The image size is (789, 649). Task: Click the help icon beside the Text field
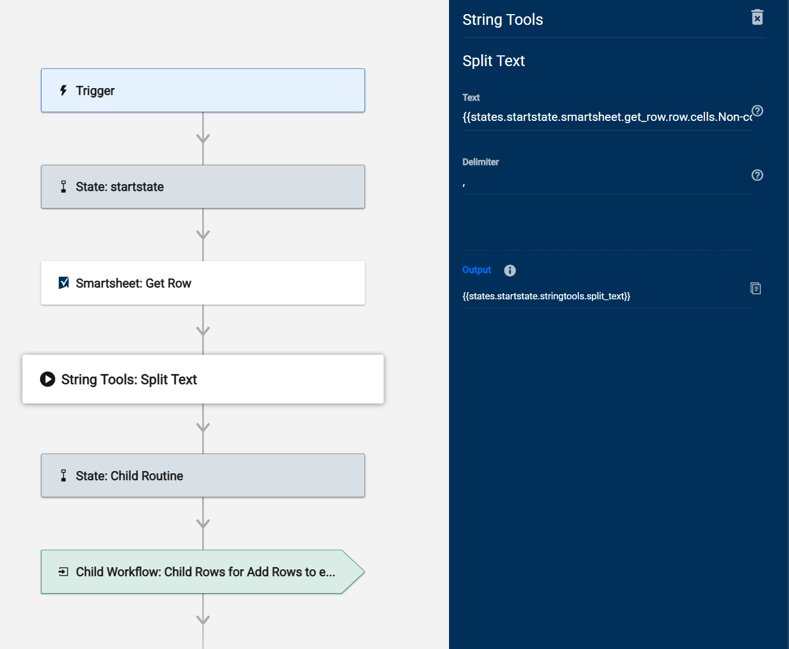(x=757, y=111)
